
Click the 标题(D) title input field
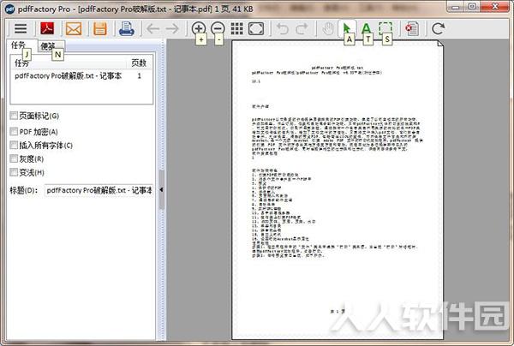click(x=99, y=190)
